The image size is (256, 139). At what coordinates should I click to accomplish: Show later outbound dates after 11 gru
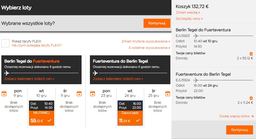pyautogui.click(x=79, y=94)
